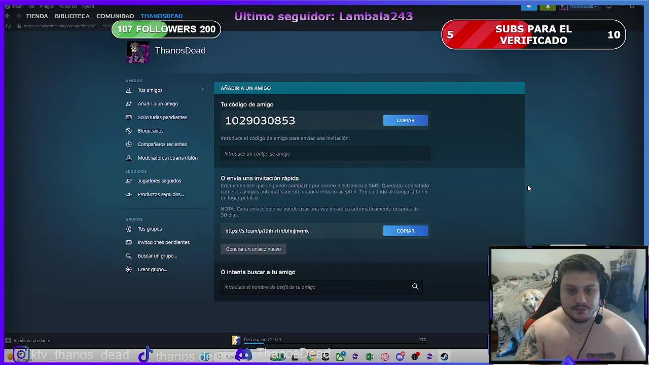The width and height of the screenshot is (649, 365).
Task: Open Excel on the taskbar
Action: click(370, 357)
